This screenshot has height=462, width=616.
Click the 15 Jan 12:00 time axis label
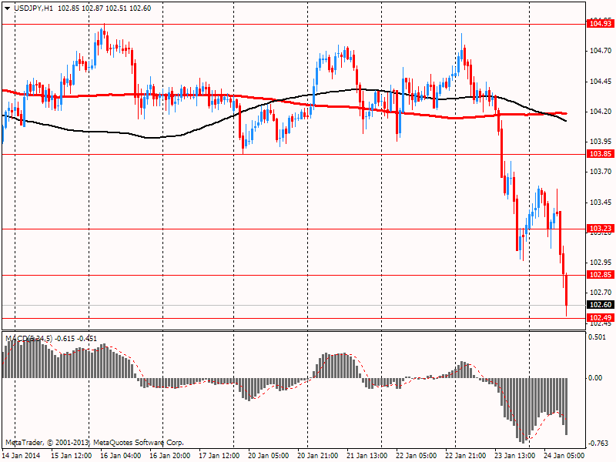(x=72, y=455)
